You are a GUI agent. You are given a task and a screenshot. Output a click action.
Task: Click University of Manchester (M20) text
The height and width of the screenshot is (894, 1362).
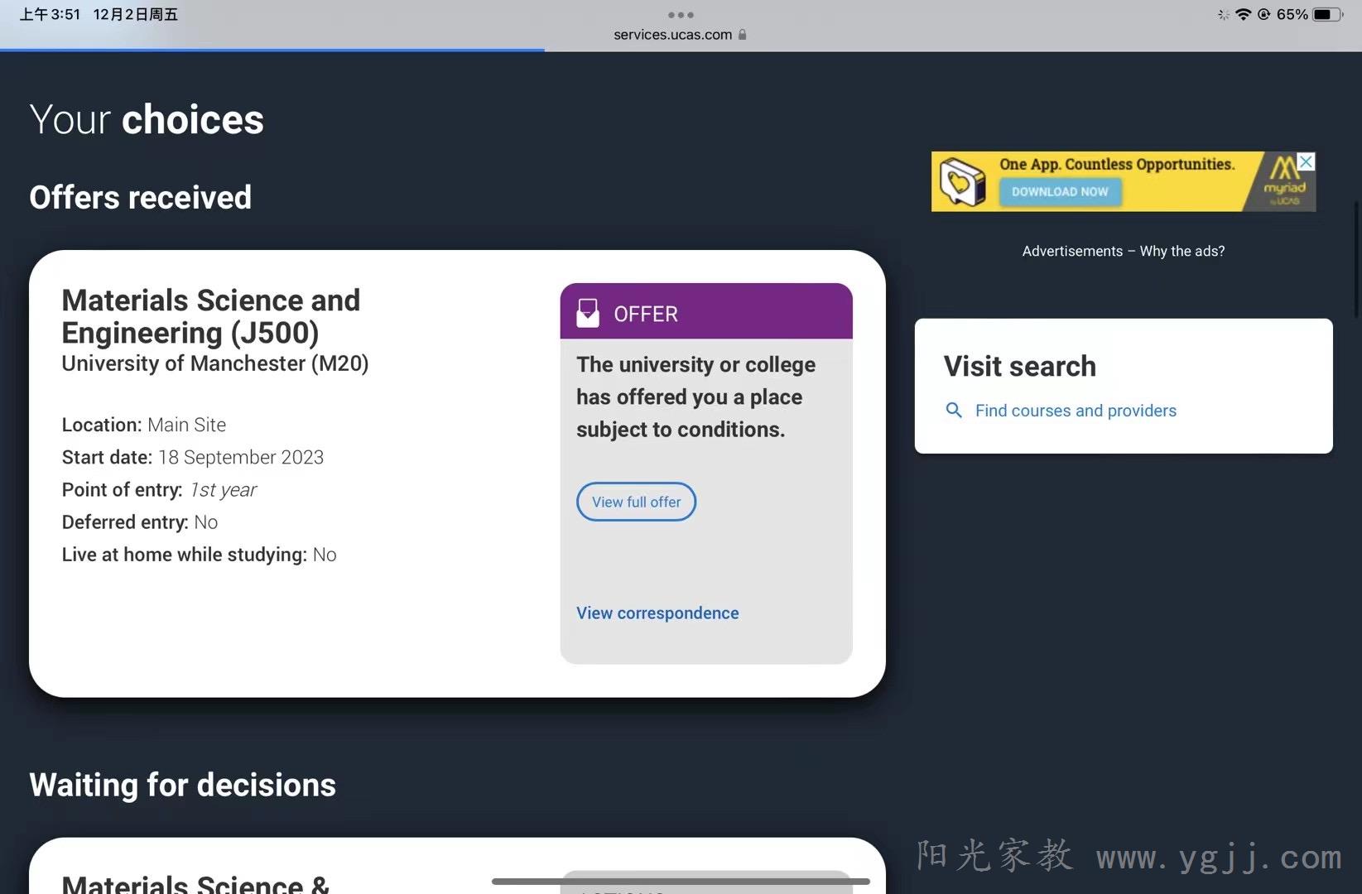tap(215, 363)
